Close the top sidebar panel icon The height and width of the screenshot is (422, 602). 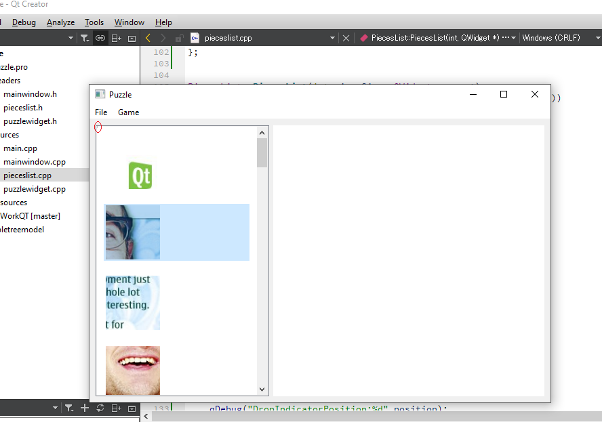[x=132, y=39]
